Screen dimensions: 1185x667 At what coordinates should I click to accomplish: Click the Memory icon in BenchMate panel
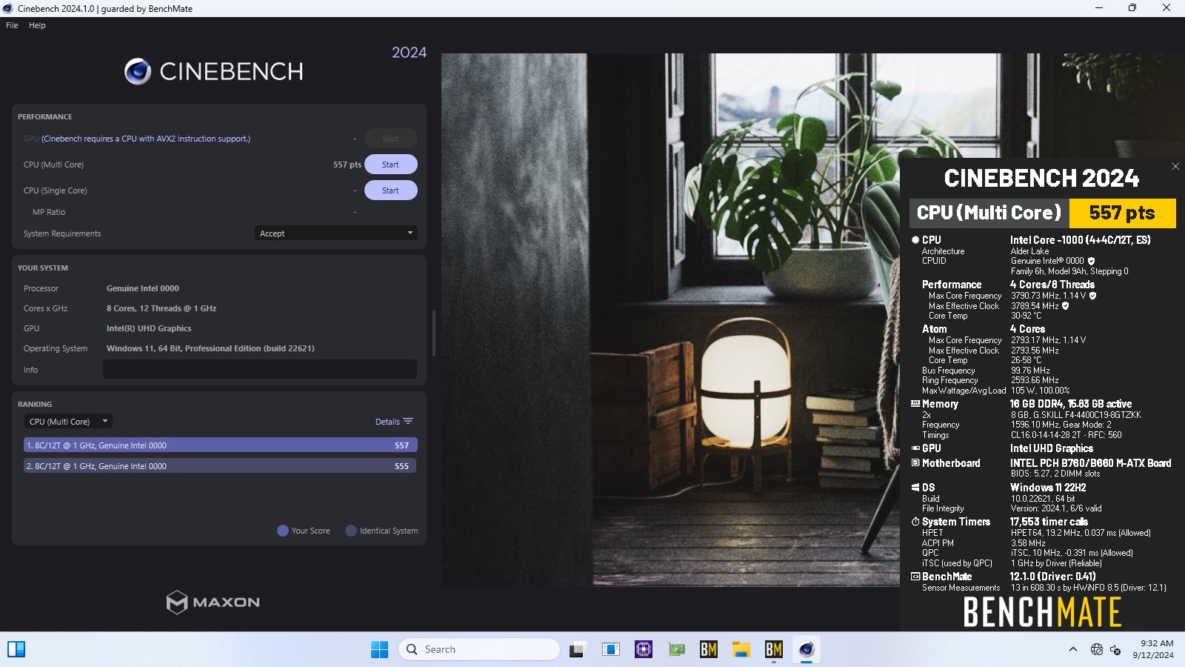(x=915, y=404)
